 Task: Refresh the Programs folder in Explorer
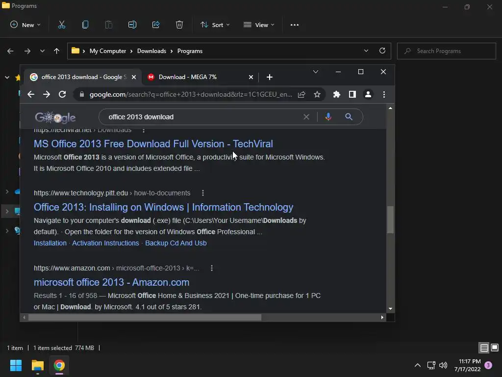382,51
